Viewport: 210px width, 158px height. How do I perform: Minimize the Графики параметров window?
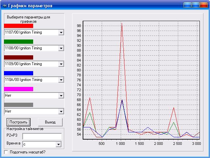(187, 5)
